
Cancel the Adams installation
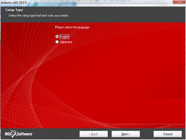click(168, 134)
